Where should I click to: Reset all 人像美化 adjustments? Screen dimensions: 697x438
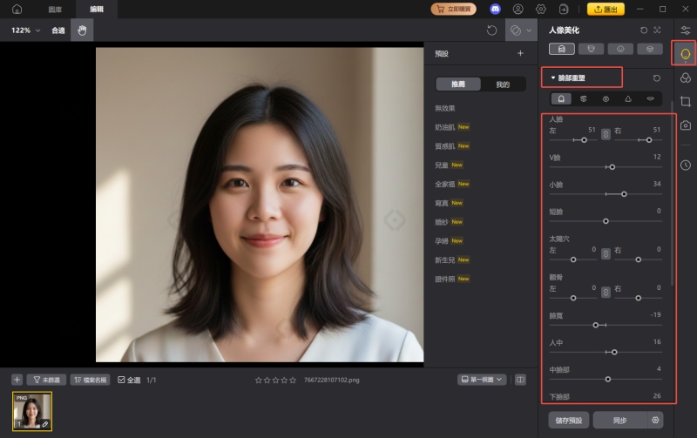tap(644, 30)
